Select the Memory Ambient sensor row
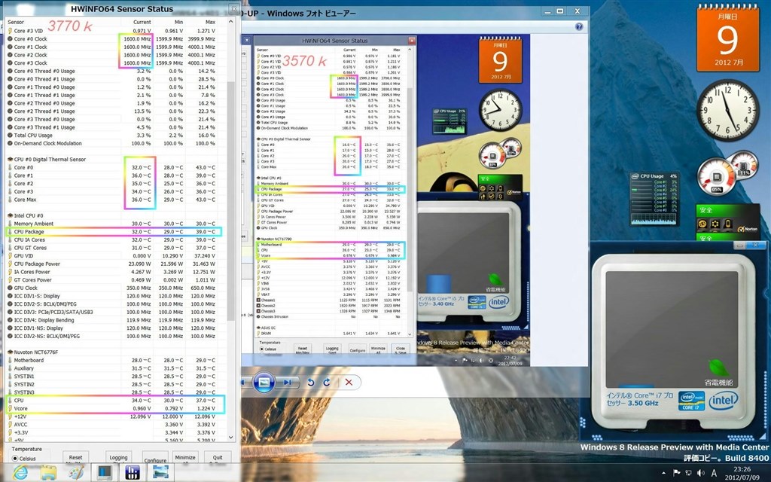The height and width of the screenshot is (482, 771). click(x=117, y=223)
